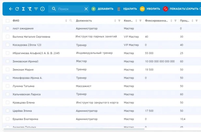Screen dimensions: 201x132
Task: Refresh the employee list
Action: pyautogui.click(x=17, y=9)
